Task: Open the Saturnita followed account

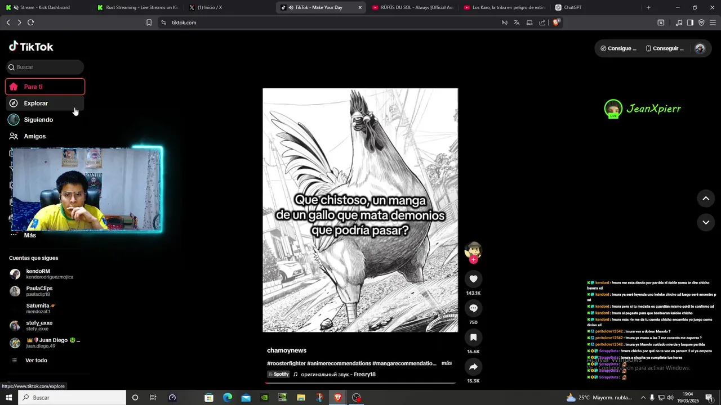Action: click(x=45, y=308)
